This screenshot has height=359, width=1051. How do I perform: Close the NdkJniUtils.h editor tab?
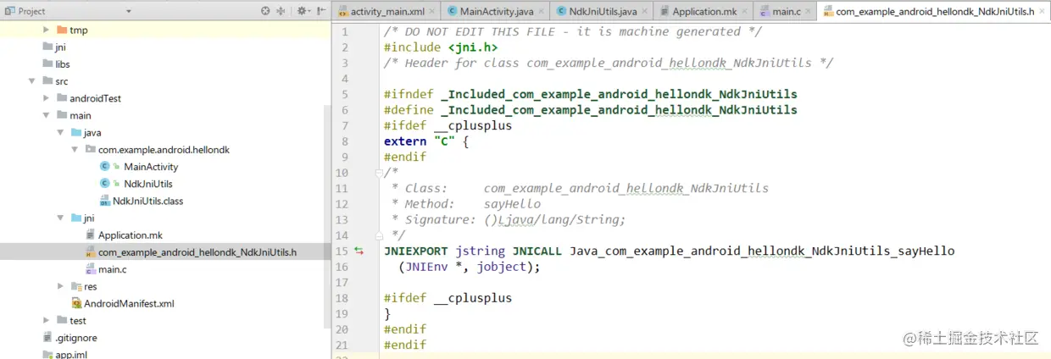[1042, 12]
